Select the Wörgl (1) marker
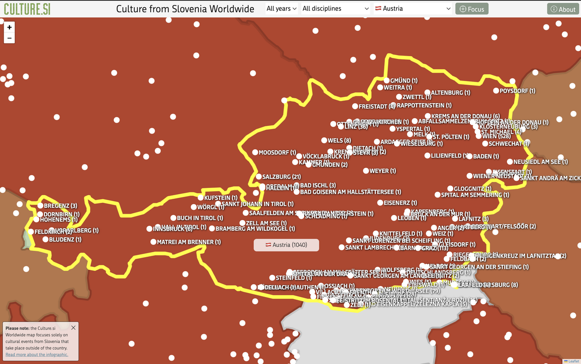 [194, 207]
